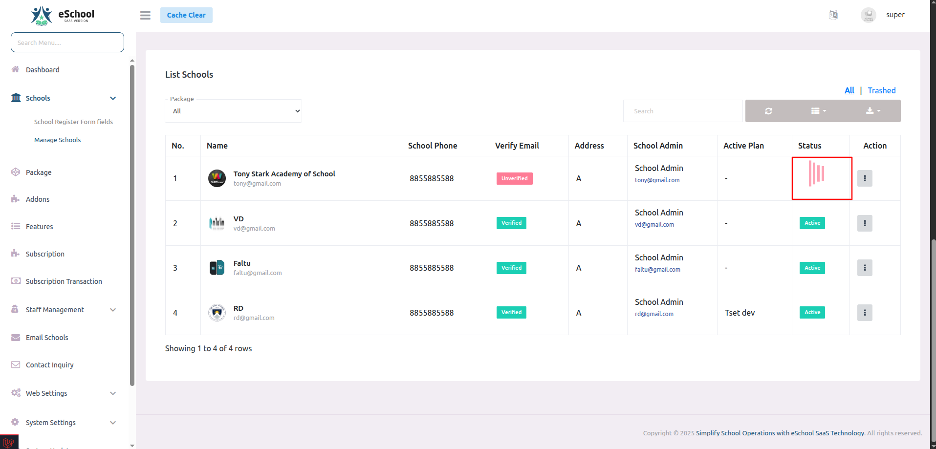Click the Cache Clear button
The image size is (936, 449).
(x=186, y=15)
